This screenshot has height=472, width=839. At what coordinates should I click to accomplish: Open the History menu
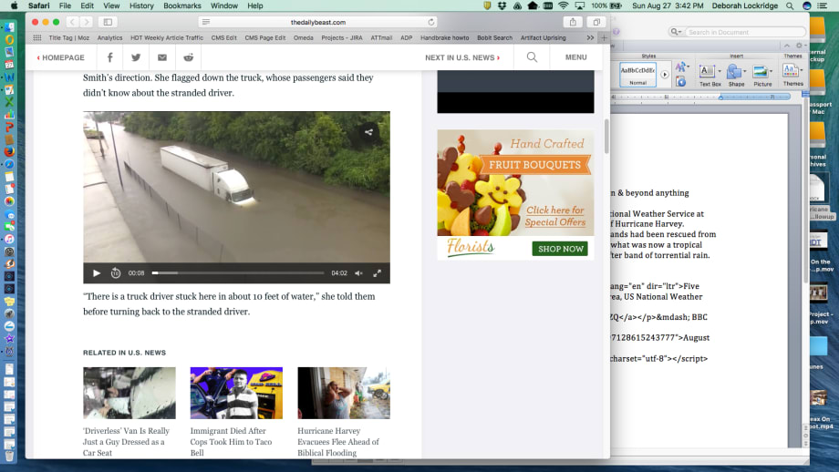tap(141, 5)
